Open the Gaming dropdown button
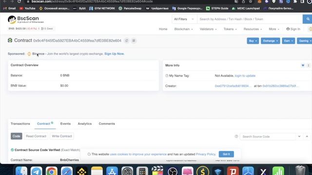The width and height of the screenshot is (312, 175). (x=305, y=41)
